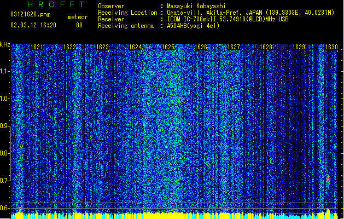Screen dimensions: 344x219
Task: Click the 'Observer' field label
Action: 111,6
